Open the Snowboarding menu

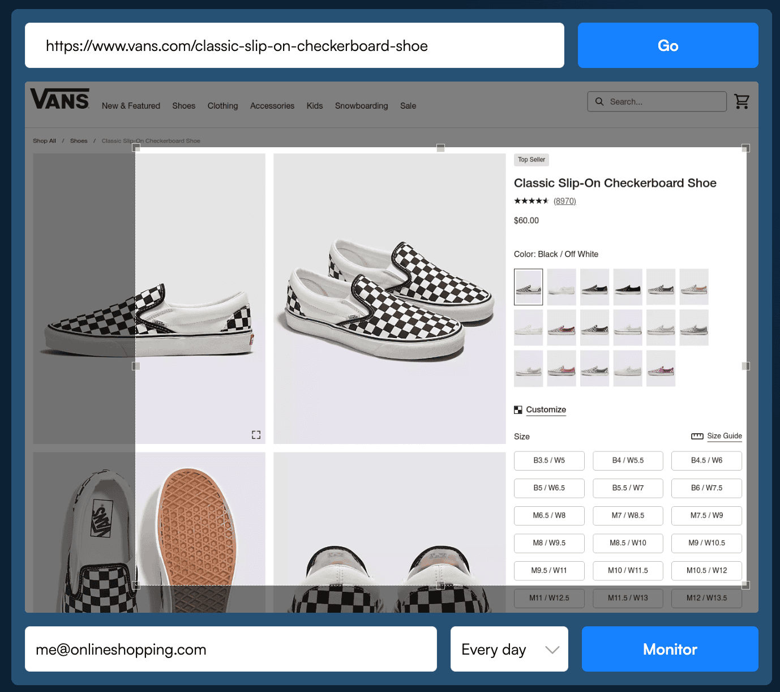pos(361,106)
